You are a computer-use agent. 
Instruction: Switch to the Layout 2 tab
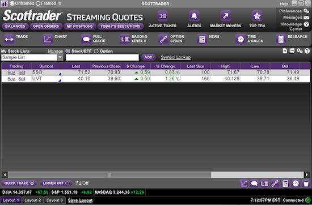pyautogui.click(x=33, y=200)
